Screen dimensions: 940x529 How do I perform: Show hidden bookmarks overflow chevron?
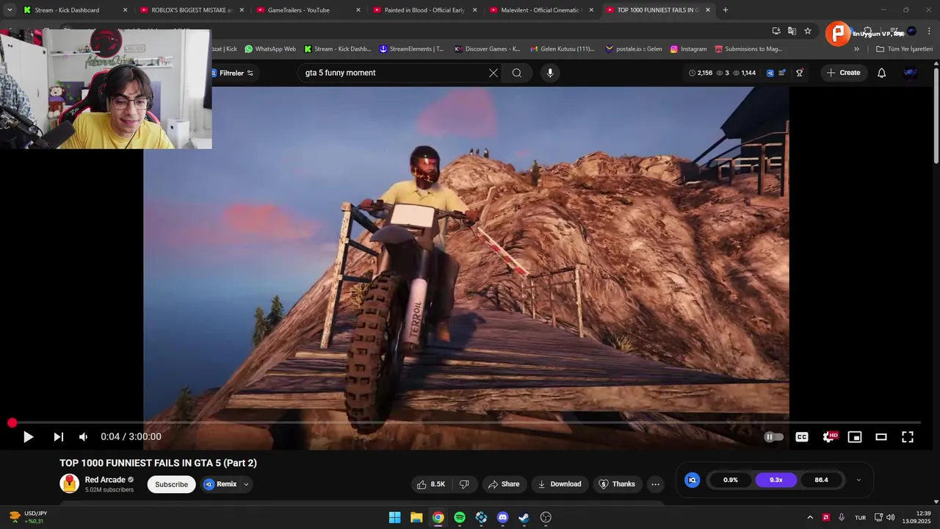(x=856, y=49)
